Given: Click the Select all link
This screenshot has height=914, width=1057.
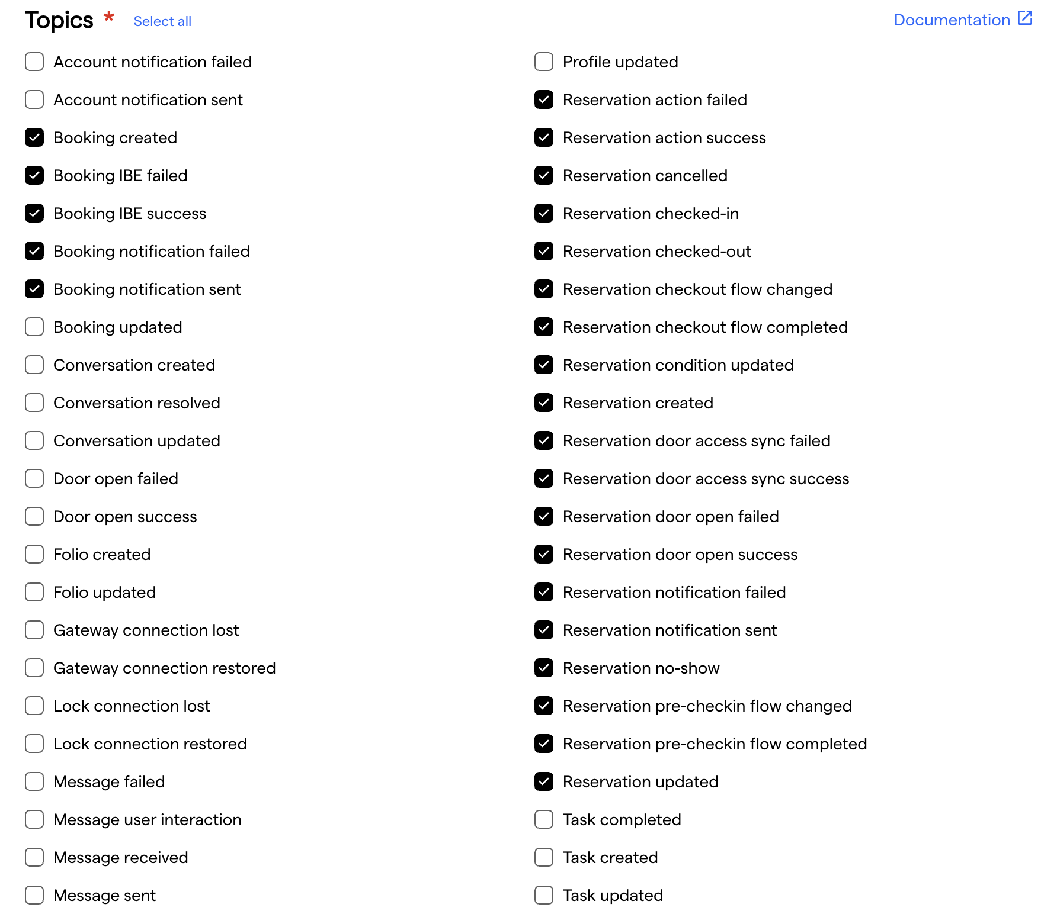Looking at the screenshot, I should tap(162, 21).
